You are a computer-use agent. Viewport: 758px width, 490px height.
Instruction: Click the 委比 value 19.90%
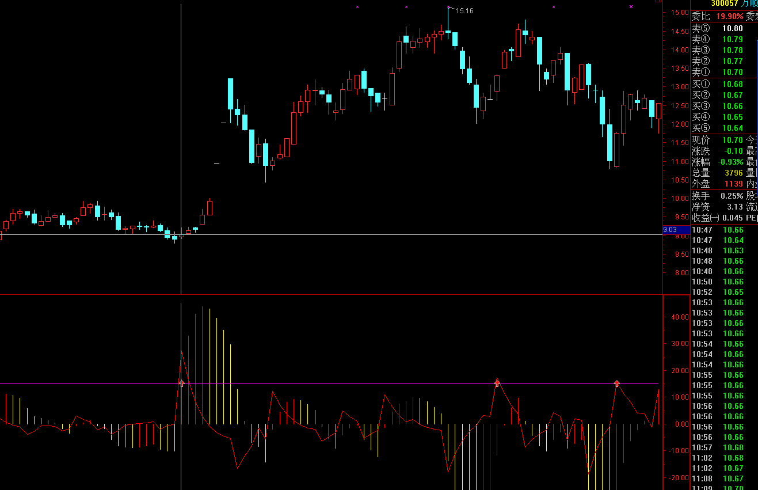tap(730, 17)
